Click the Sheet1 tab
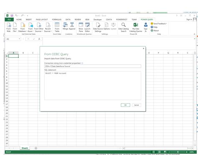Image resolution: width=198 pixels, height=155 pixels. click(25, 148)
